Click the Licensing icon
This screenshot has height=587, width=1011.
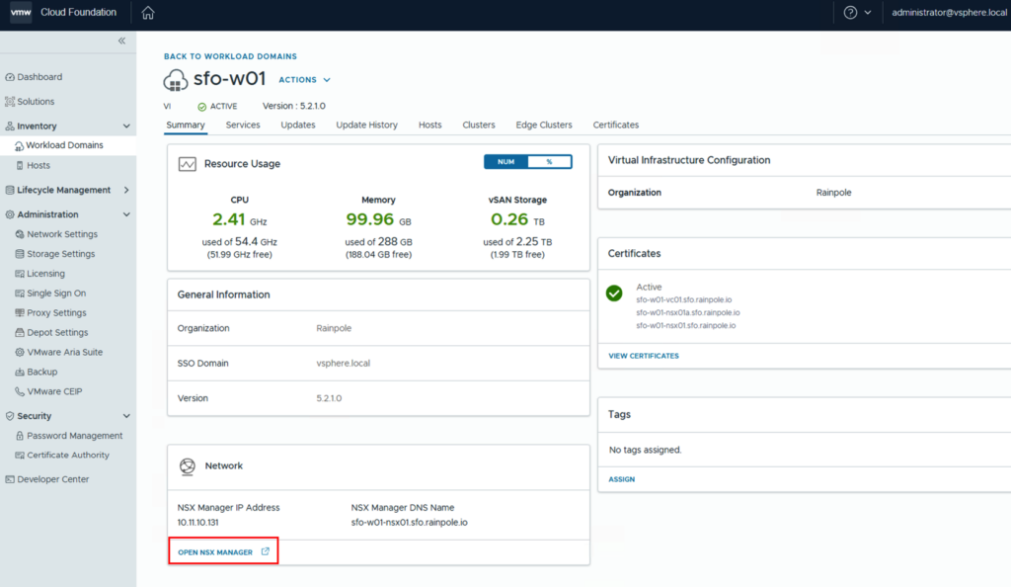tap(20, 274)
